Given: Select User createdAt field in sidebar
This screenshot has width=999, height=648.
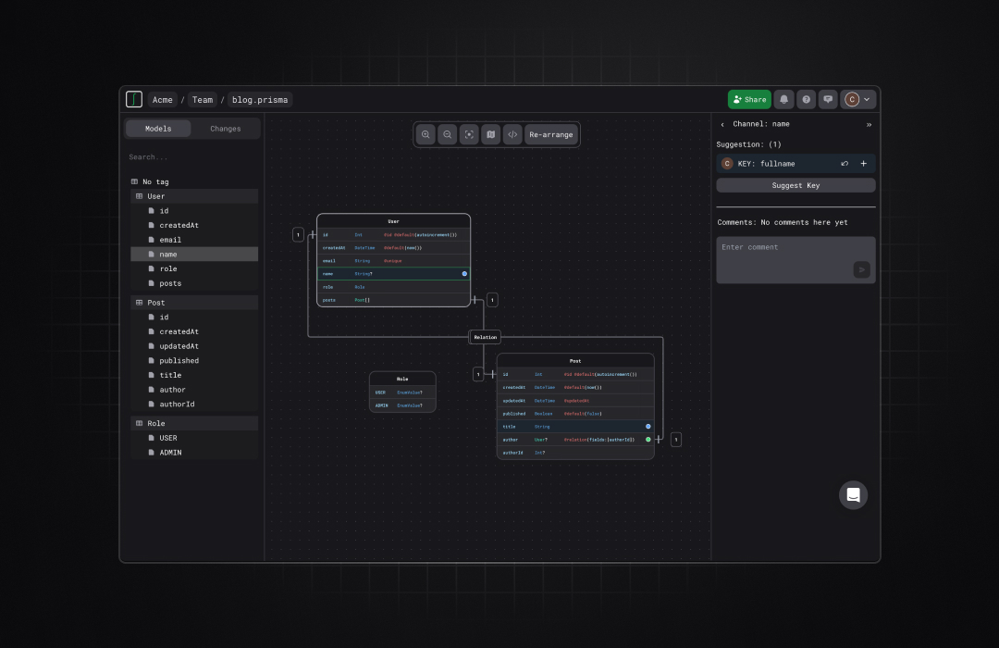Looking at the screenshot, I should (194, 225).
